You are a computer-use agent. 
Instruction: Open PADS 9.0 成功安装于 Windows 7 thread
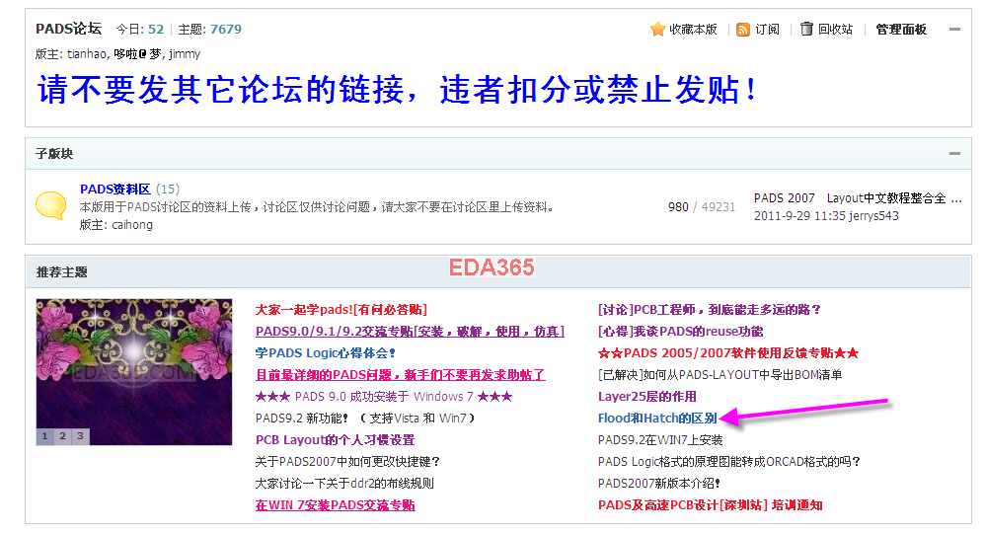[384, 397]
